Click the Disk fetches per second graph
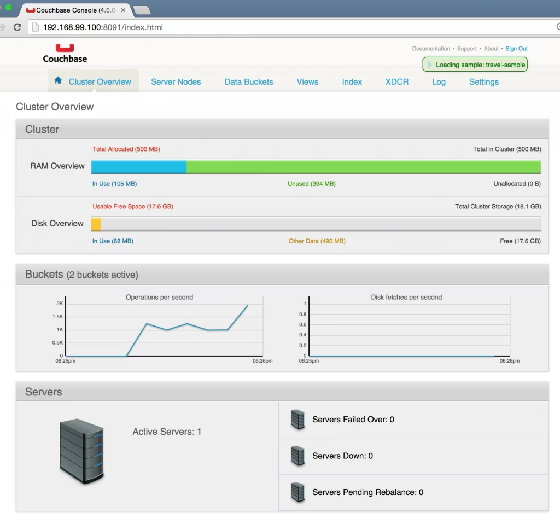 pos(409,326)
